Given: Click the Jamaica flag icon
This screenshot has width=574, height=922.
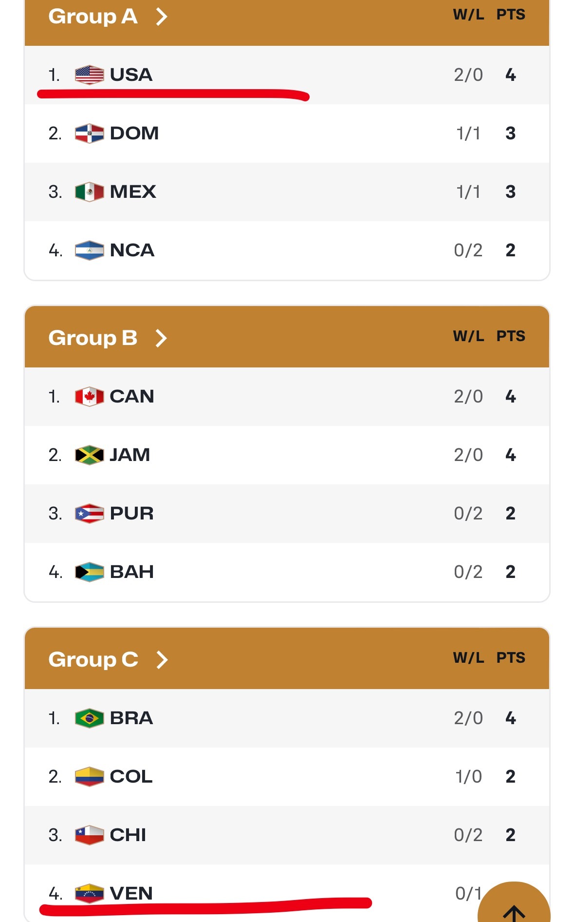Looking at the screenshot, I should [x=89, y=455].
